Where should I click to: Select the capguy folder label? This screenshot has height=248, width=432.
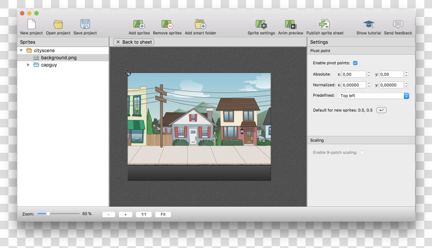(49, 65)
